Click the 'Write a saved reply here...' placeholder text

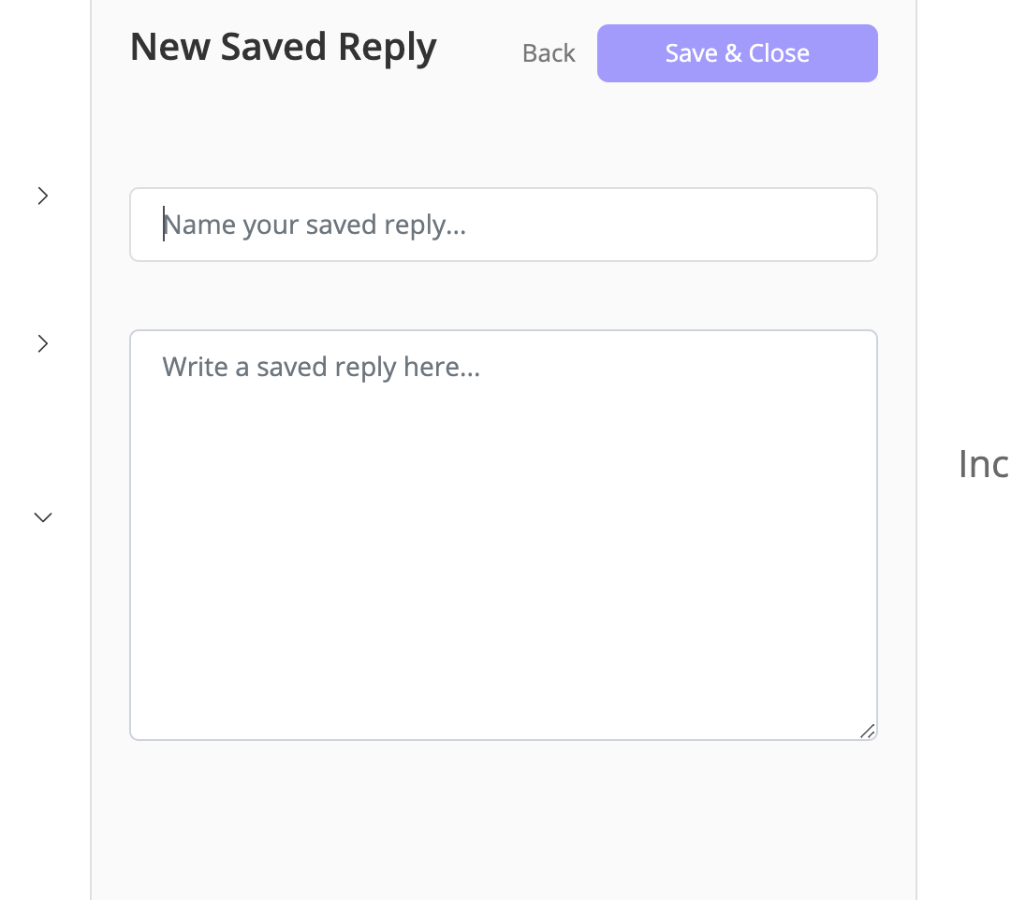321,366
